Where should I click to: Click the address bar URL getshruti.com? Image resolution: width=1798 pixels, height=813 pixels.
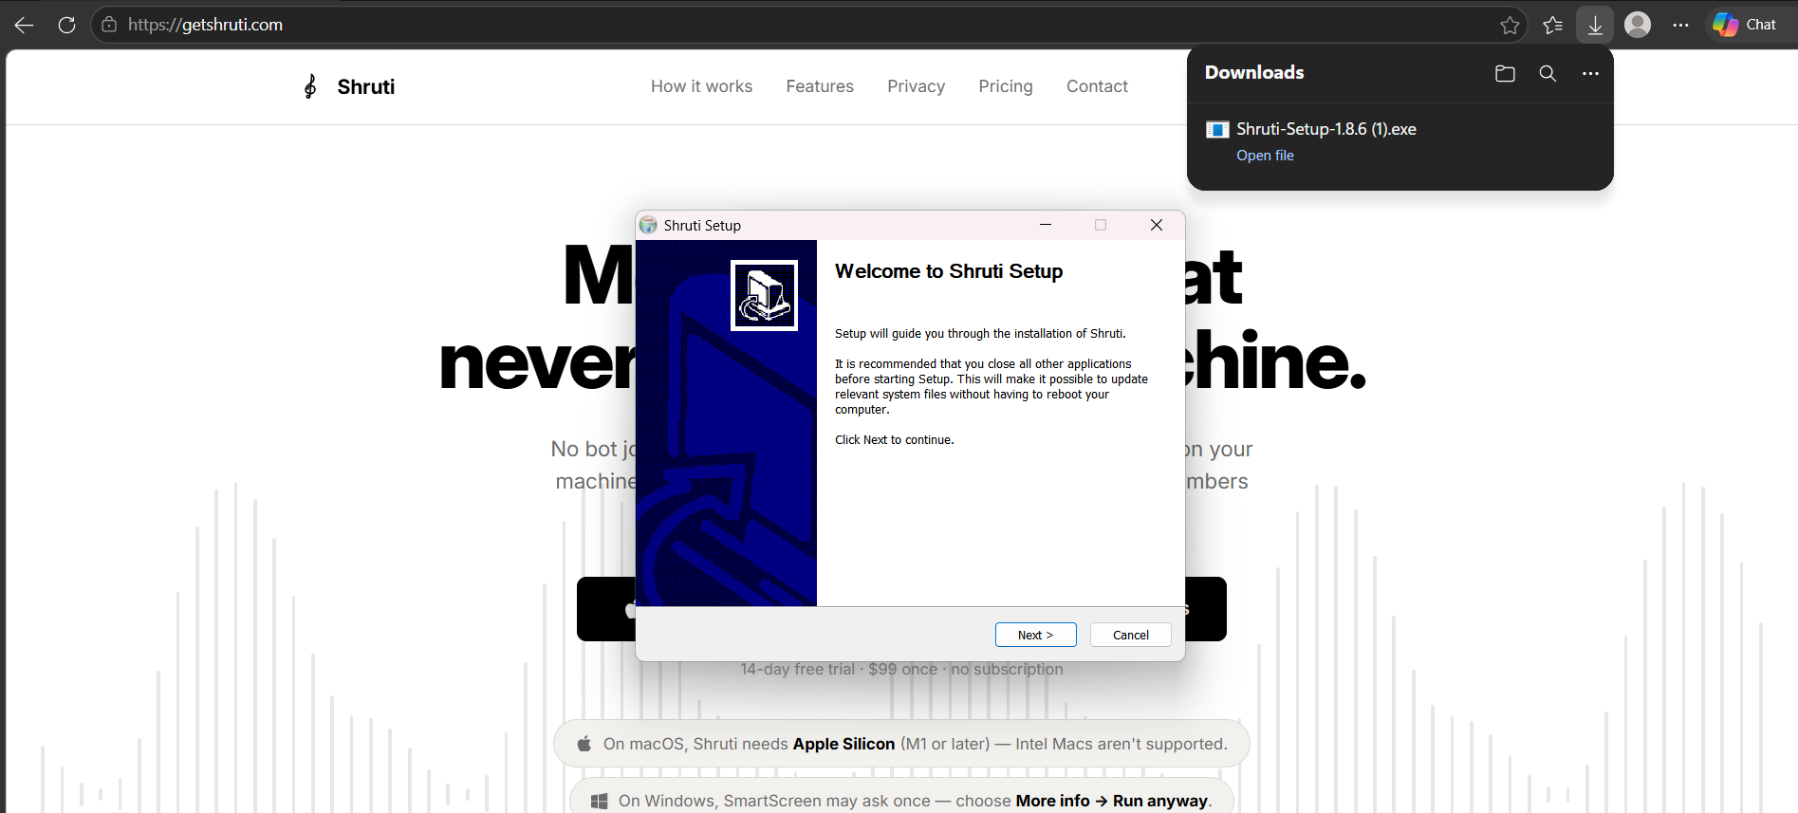(205, 25)
